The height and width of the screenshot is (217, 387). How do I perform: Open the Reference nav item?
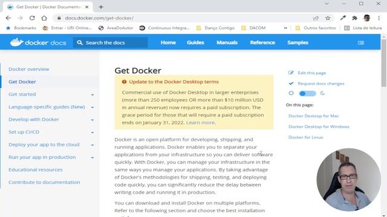[x=262, y=43]
